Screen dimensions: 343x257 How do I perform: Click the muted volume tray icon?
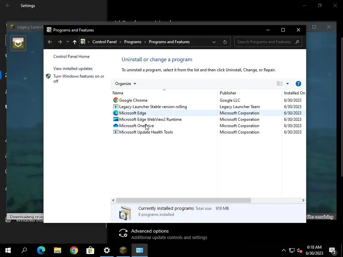click(x=299, y=250)
